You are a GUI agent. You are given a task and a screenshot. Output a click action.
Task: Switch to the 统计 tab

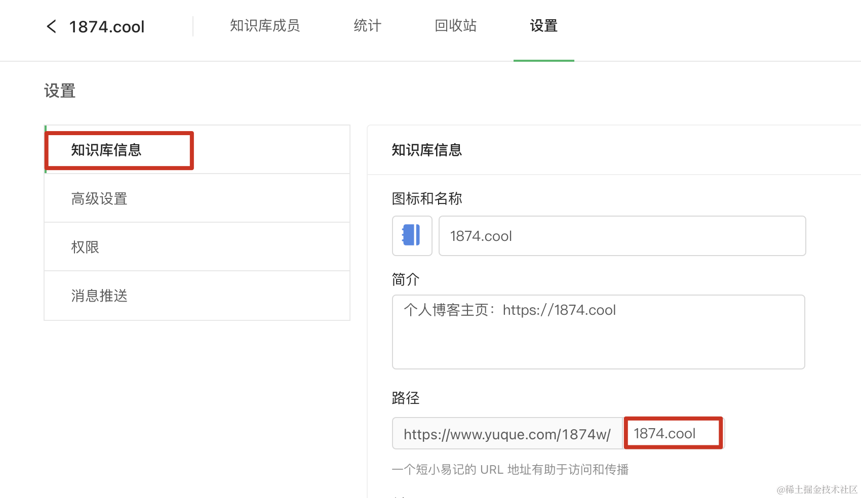pos(367,26)
